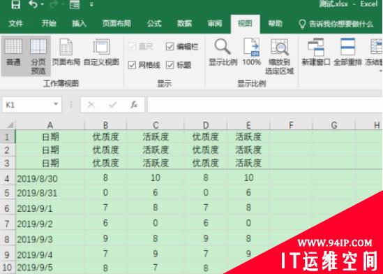Open the Formulas (公式) ribbon tab
383x274 pixels.
[x=154, y=24]
